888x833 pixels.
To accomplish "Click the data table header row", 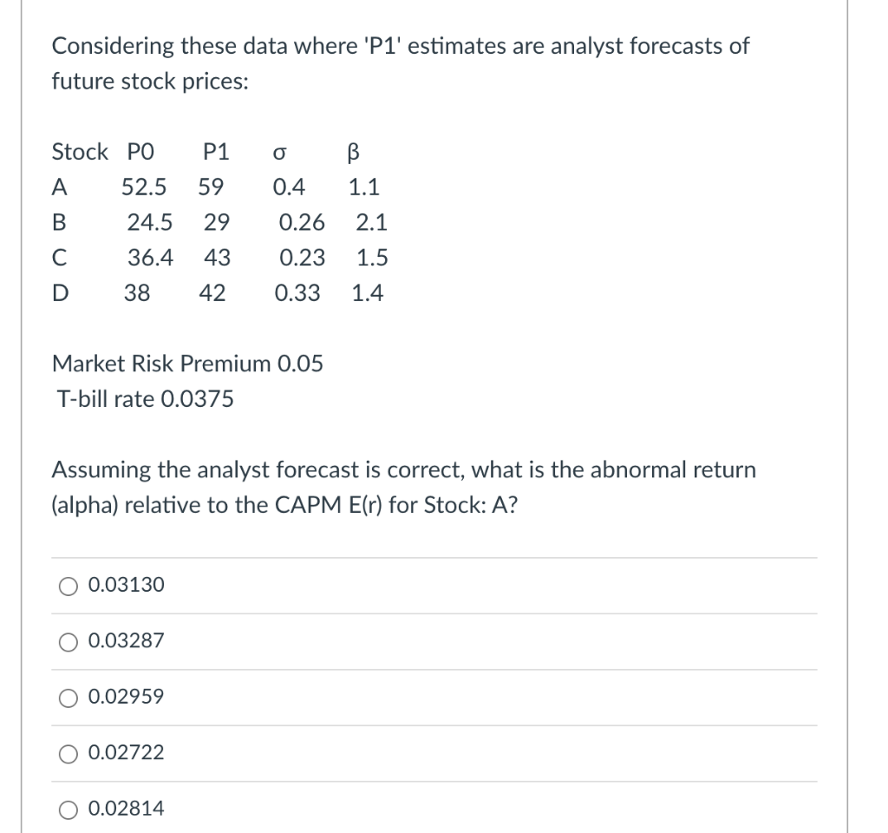I will point(211,151).
